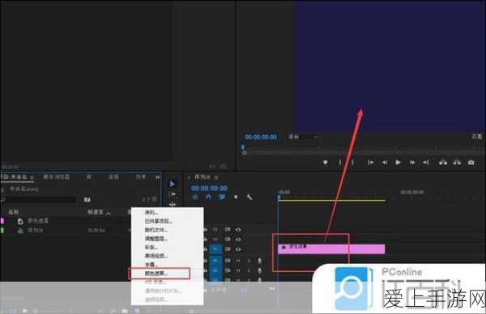Open the 适合 zoom level dropdown
This screenshot has width=486, height=314.
[303, 137]
